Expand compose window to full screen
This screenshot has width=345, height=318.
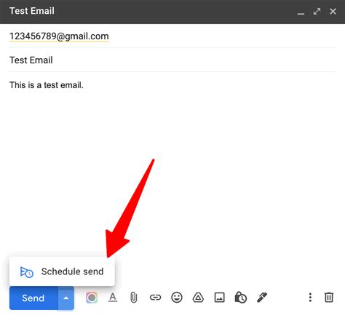(317, 12)
